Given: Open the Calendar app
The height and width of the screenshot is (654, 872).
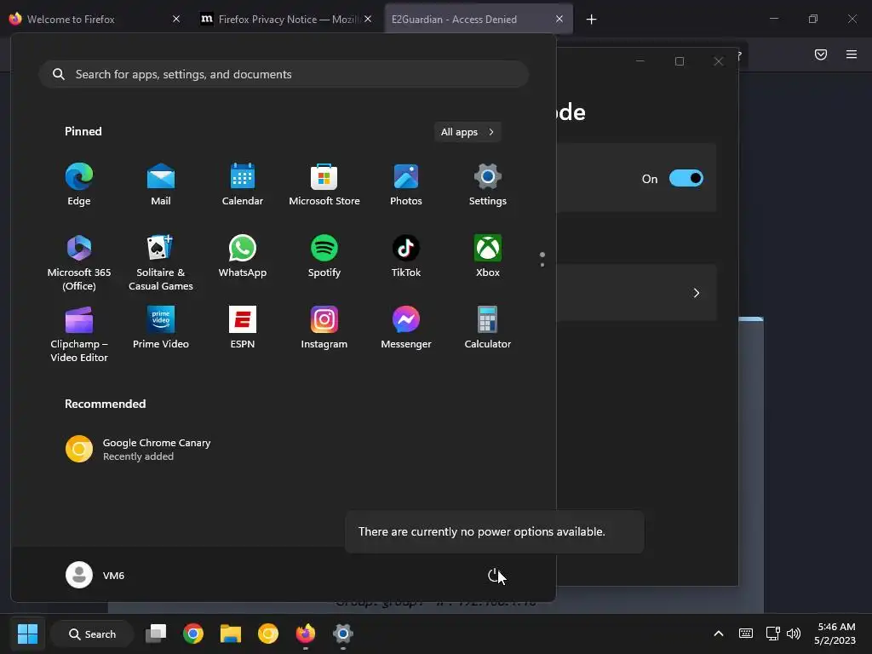Looking at the screenshot, I should pyautogui.click(x=243, y=185).
